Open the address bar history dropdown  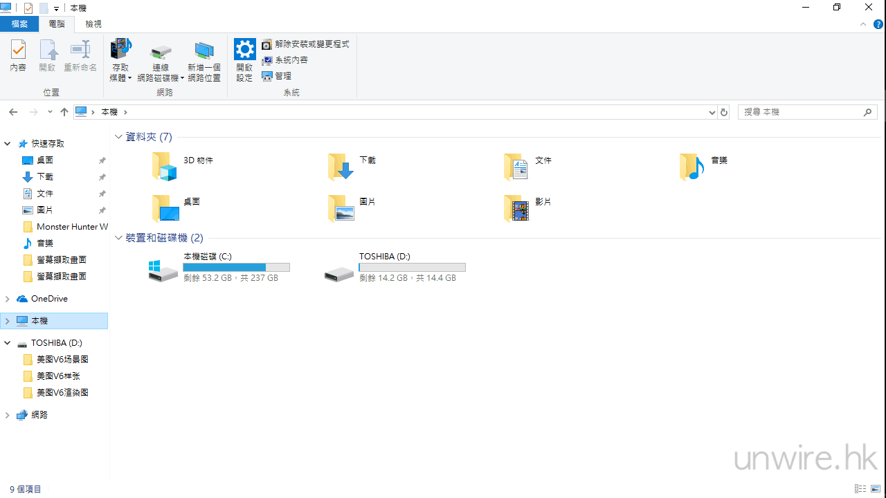click(712, 112)
